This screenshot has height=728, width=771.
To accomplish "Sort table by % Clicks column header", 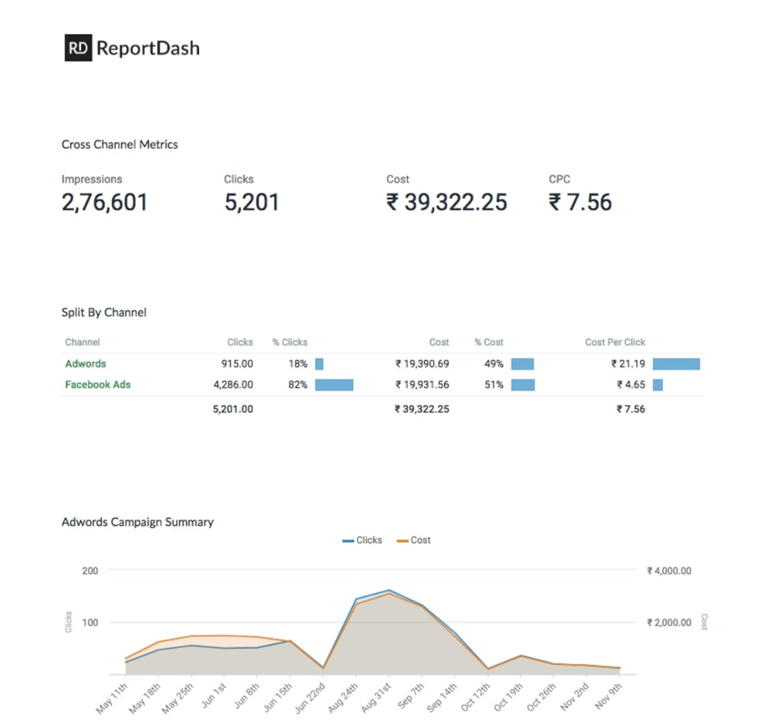I will tap(290, 342).
